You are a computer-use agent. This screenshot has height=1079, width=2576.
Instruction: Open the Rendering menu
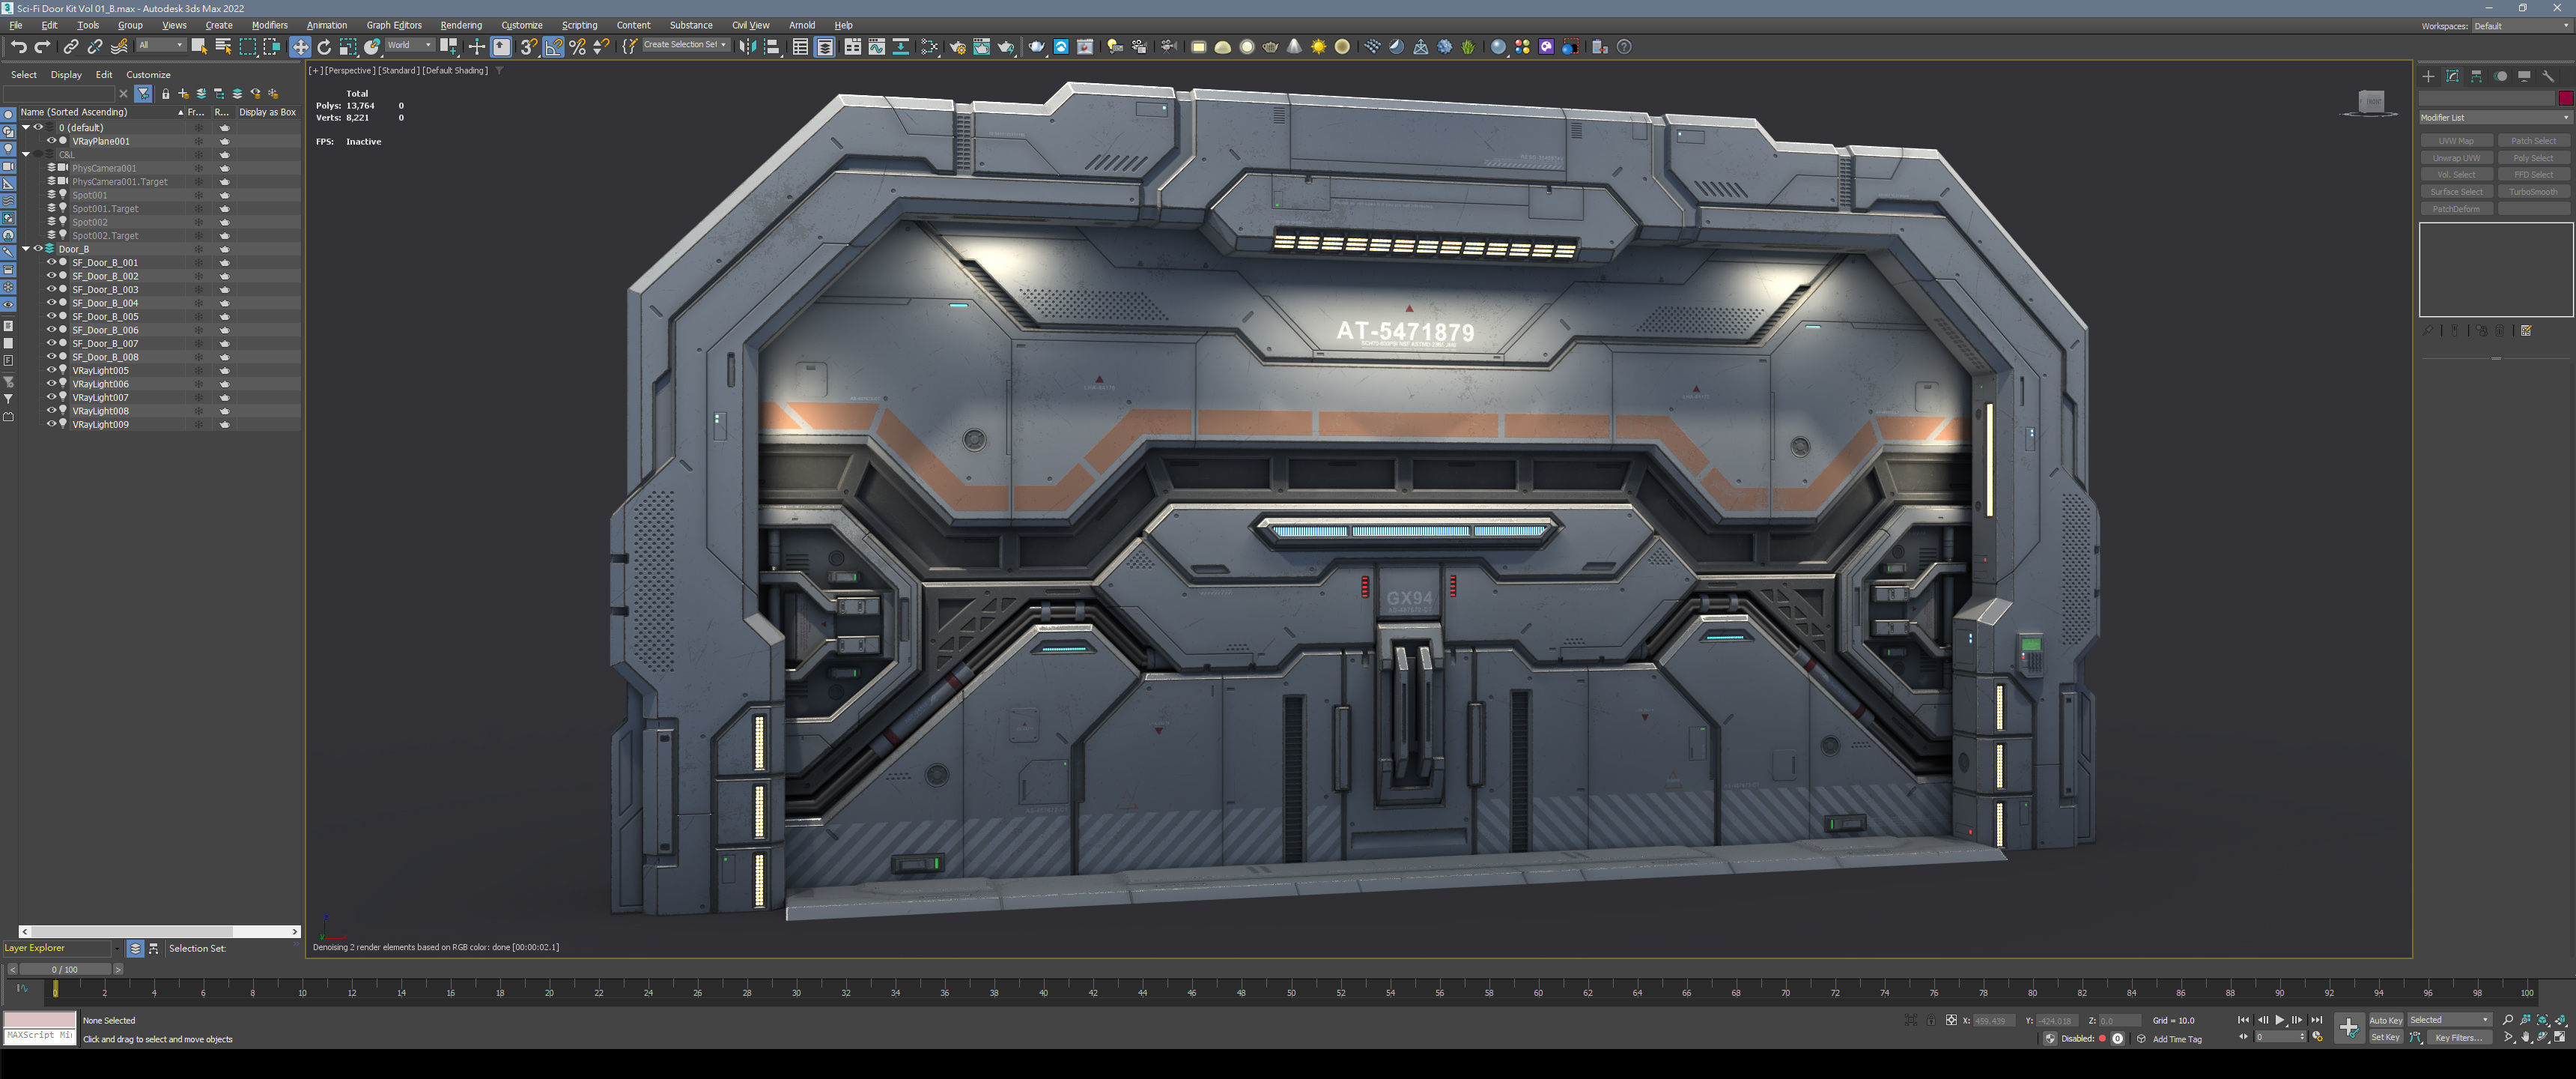coord(461,25)
